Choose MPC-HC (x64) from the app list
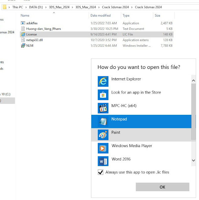Viewport: 199px width, 200px height. [x=141, y=108]
